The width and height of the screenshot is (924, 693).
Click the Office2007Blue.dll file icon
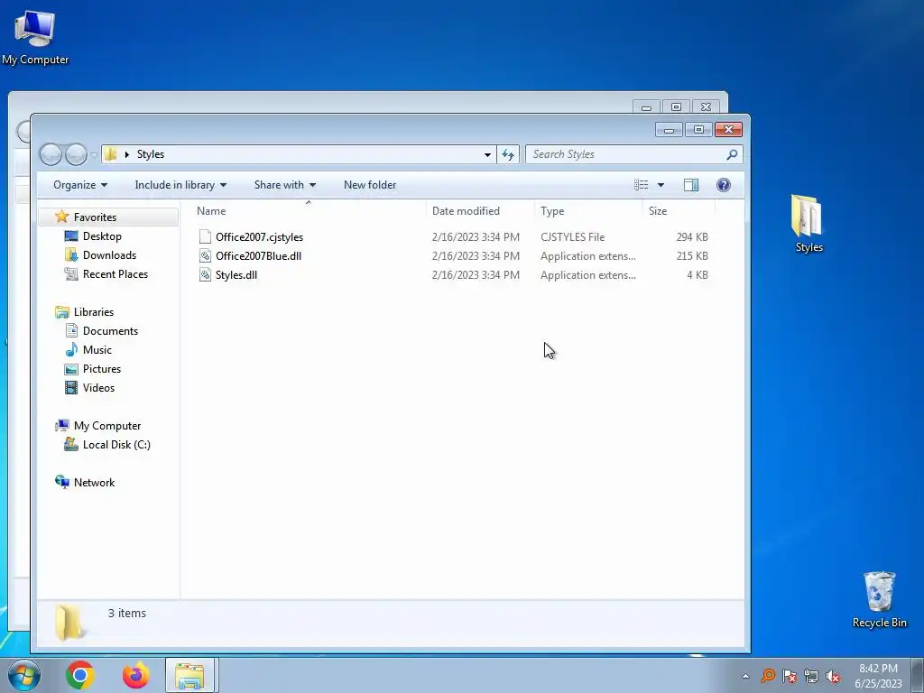(205, 255)
